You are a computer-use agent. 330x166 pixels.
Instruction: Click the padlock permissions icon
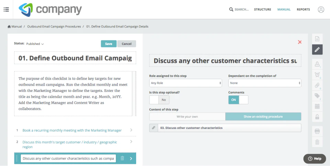(317, 117)
